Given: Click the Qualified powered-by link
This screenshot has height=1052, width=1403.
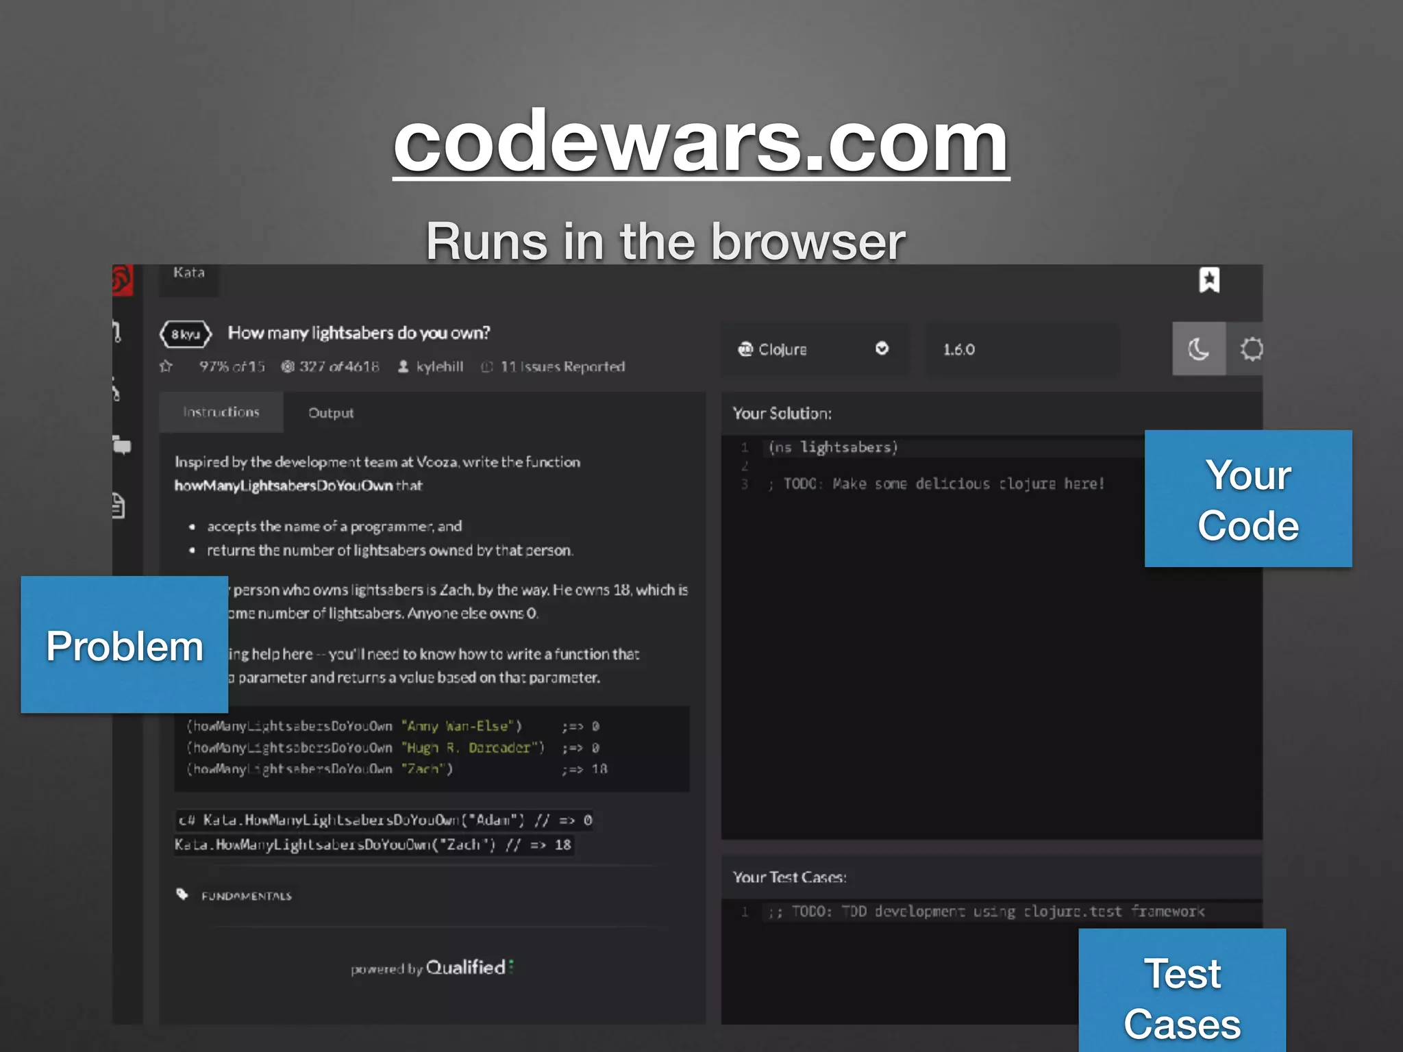Looking at the screenshot, I should (x=466, y=968).
